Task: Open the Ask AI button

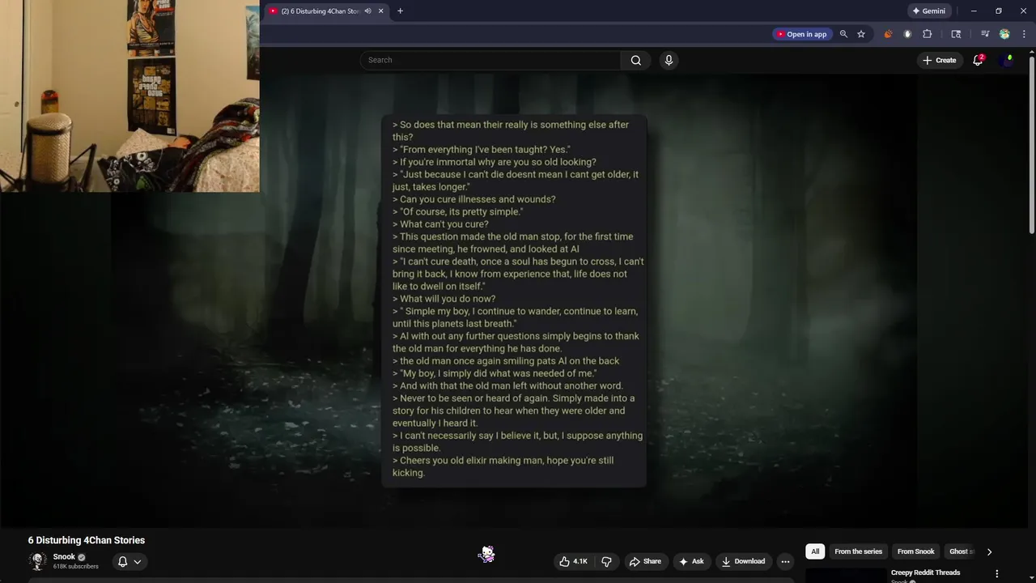Action: point(691,561)
